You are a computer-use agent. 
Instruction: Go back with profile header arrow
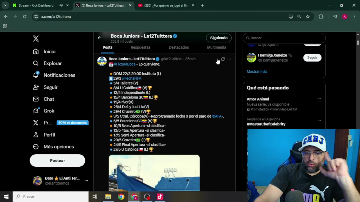click(100, 38)
